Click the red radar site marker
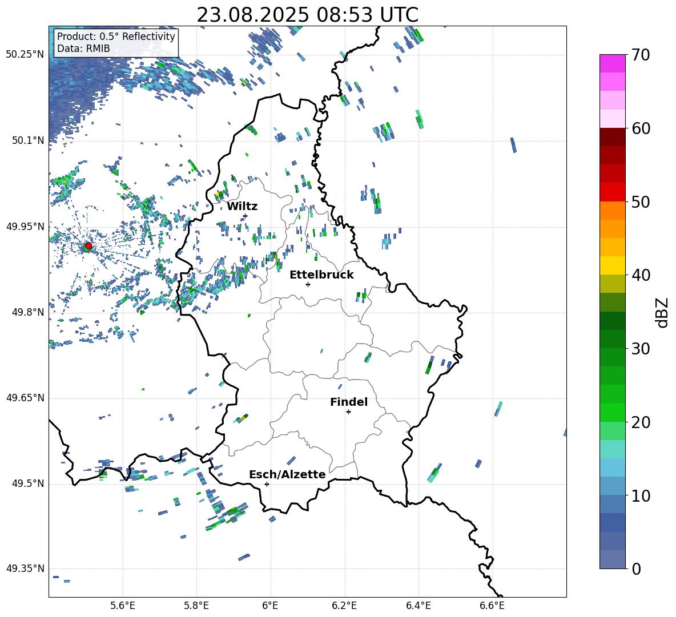Image resolution: width=676 pixels, height=617 pixels. 88,246
